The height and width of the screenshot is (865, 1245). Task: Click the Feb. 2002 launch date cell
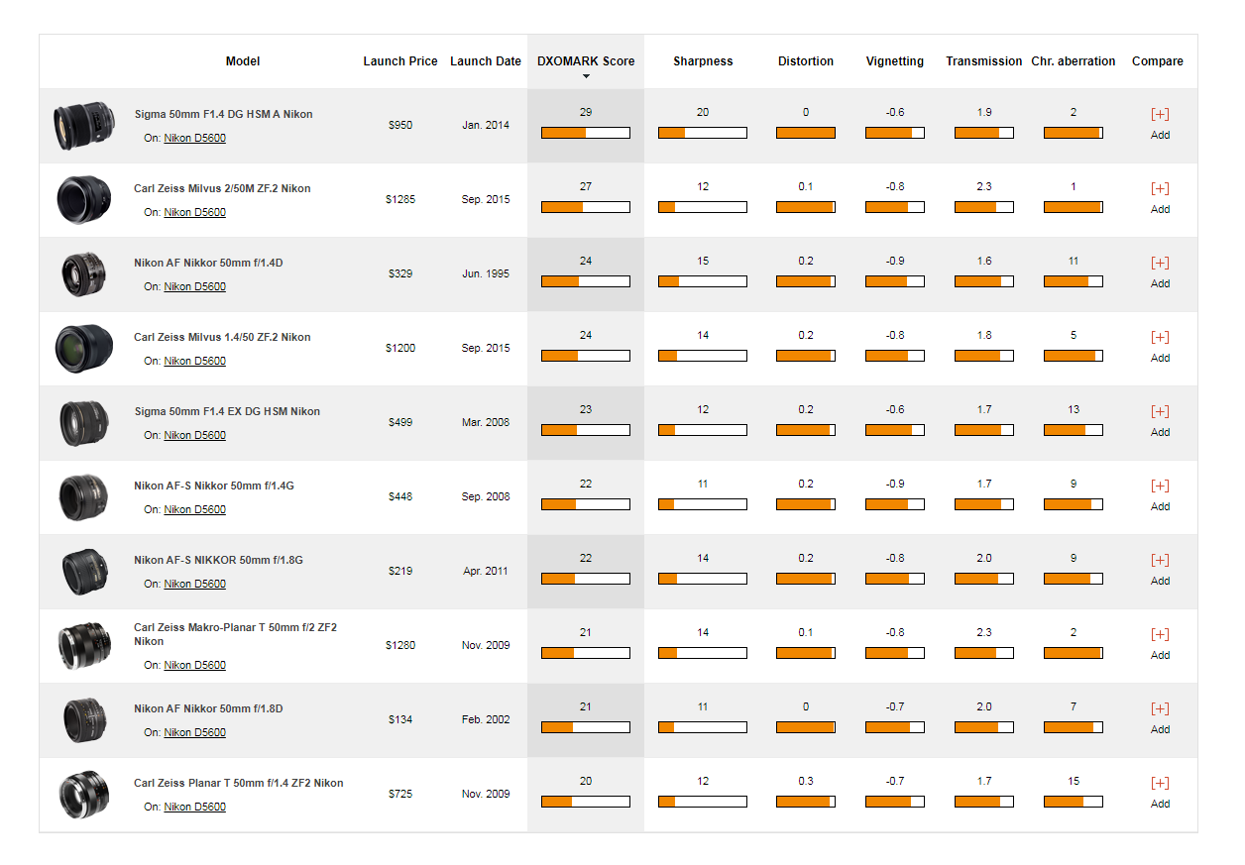(486, 719)
